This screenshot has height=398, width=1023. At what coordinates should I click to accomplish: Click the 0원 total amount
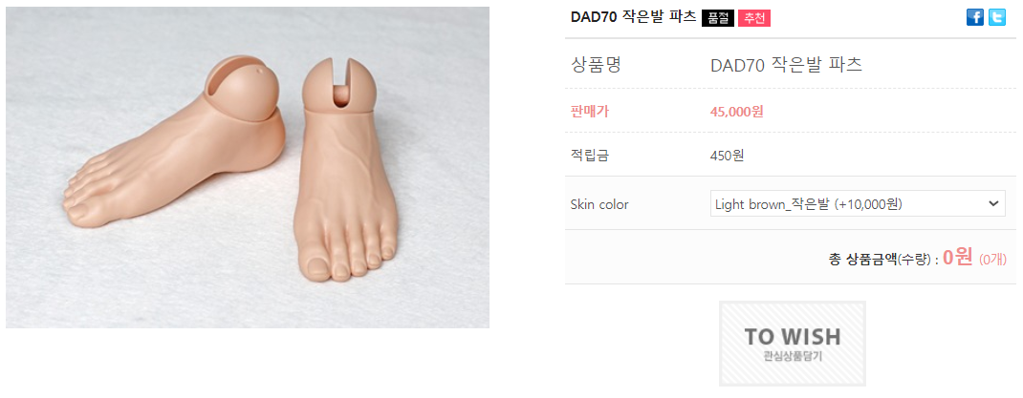pyautogui.click(x=958, y=258)
